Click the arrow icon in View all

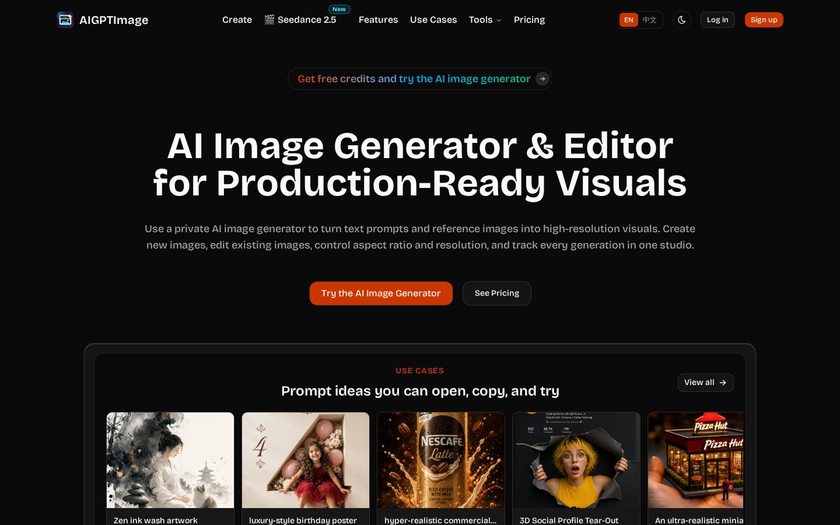coord(723,383)
